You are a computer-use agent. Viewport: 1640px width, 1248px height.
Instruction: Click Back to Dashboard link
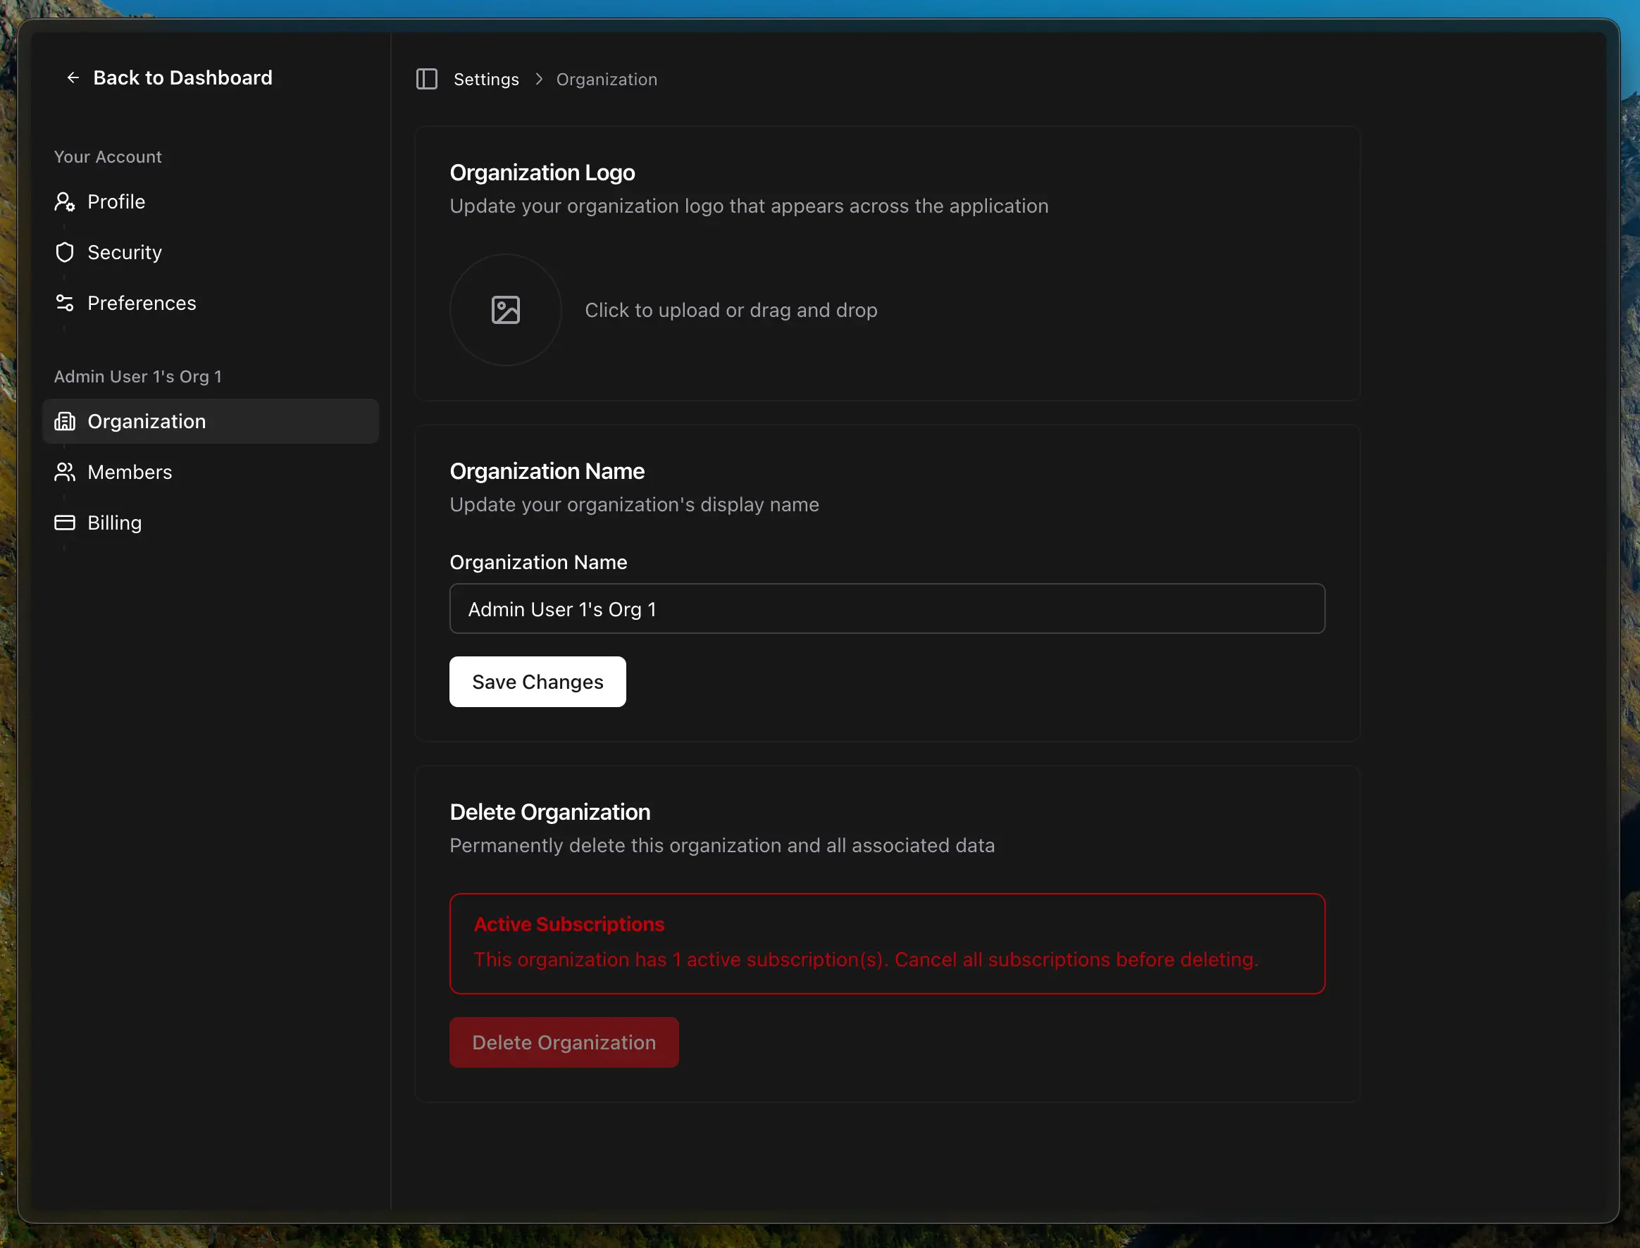pyautogui.click(x=182, y=77)
